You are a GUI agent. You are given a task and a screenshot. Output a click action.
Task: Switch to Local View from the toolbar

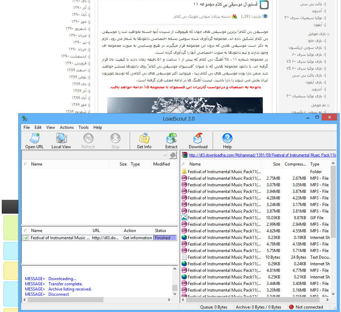point(61,139)
